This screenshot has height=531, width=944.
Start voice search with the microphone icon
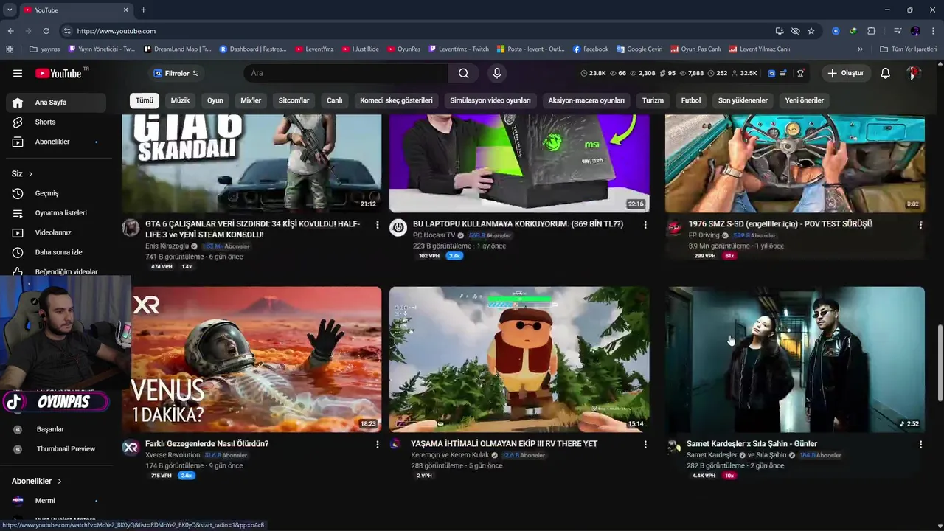pos(496,73)
